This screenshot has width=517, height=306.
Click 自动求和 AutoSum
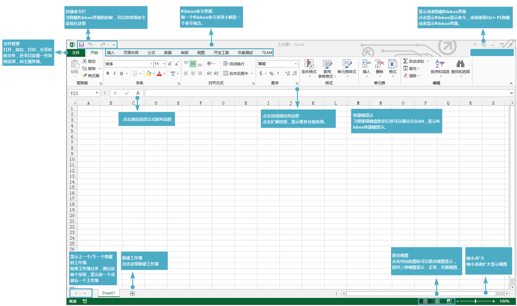[x=414, y=61]
